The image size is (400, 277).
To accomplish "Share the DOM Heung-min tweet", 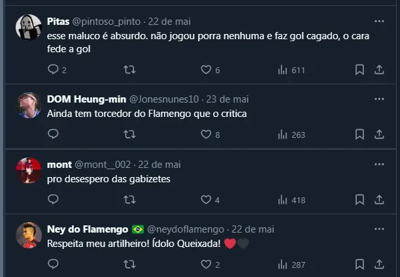I will [379, 135].
